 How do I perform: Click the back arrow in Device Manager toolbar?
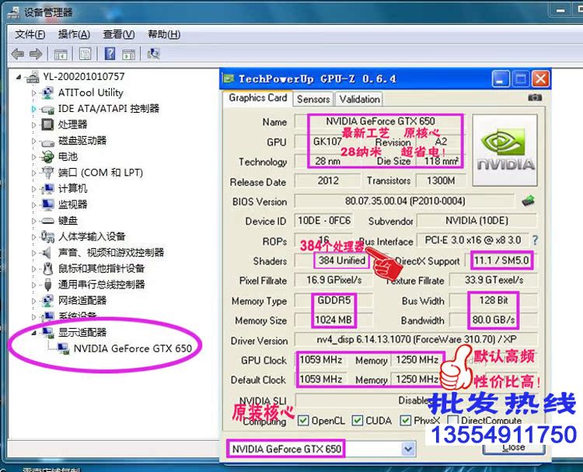17,54
